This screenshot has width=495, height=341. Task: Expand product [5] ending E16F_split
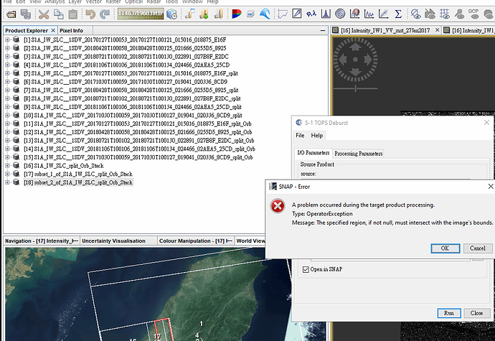[7, 73]
